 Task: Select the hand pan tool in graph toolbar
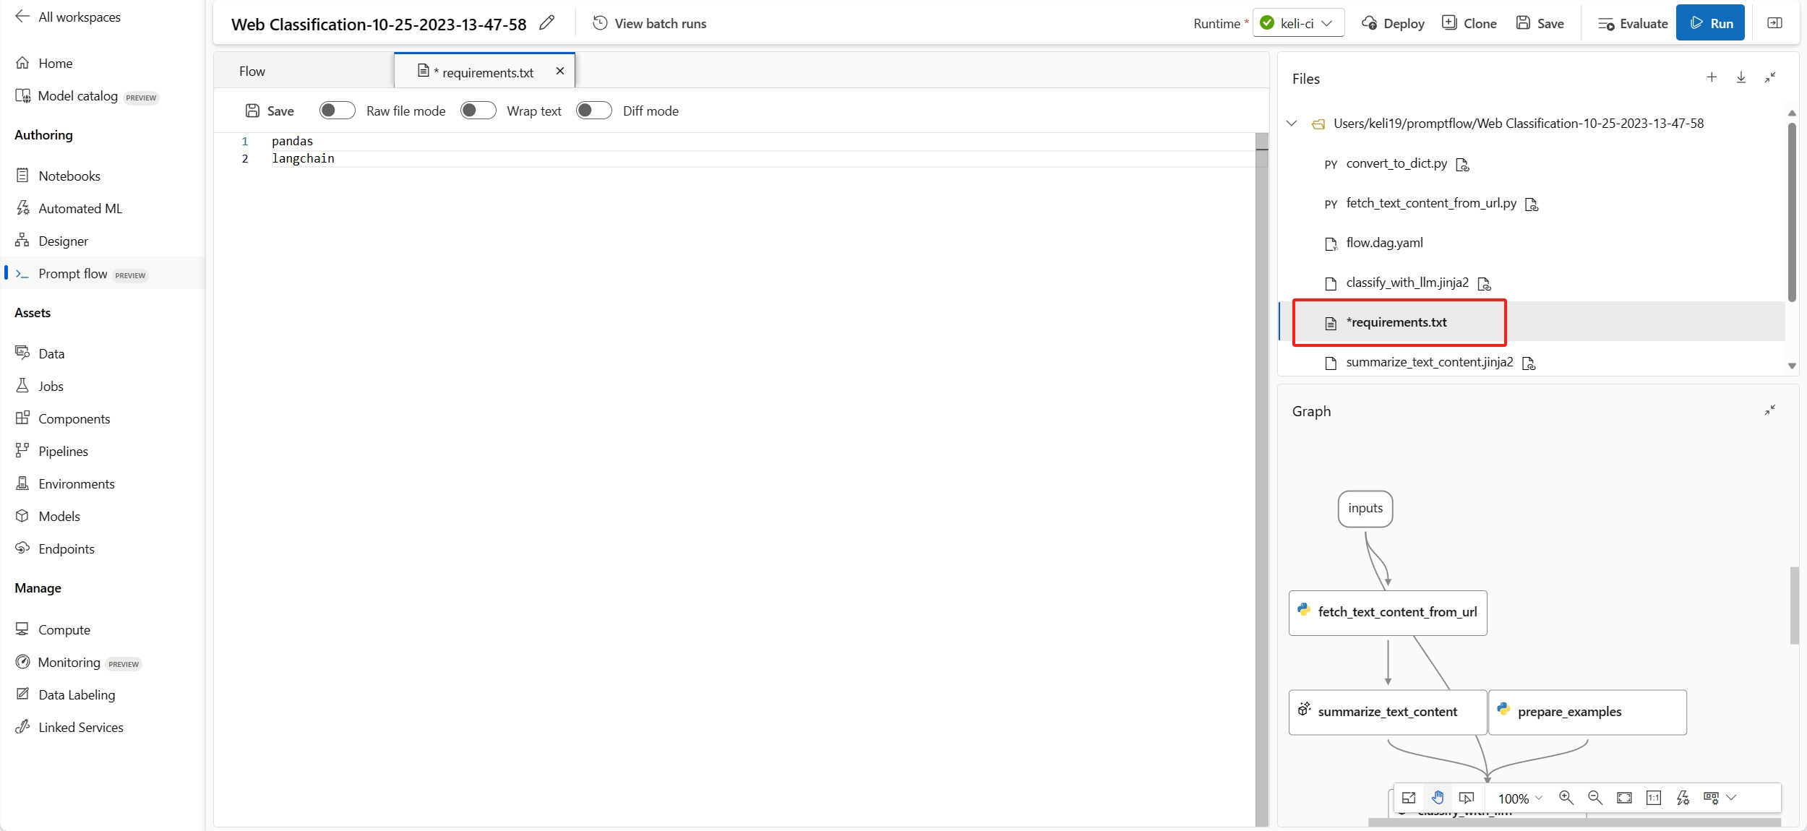coord(1438,798)
